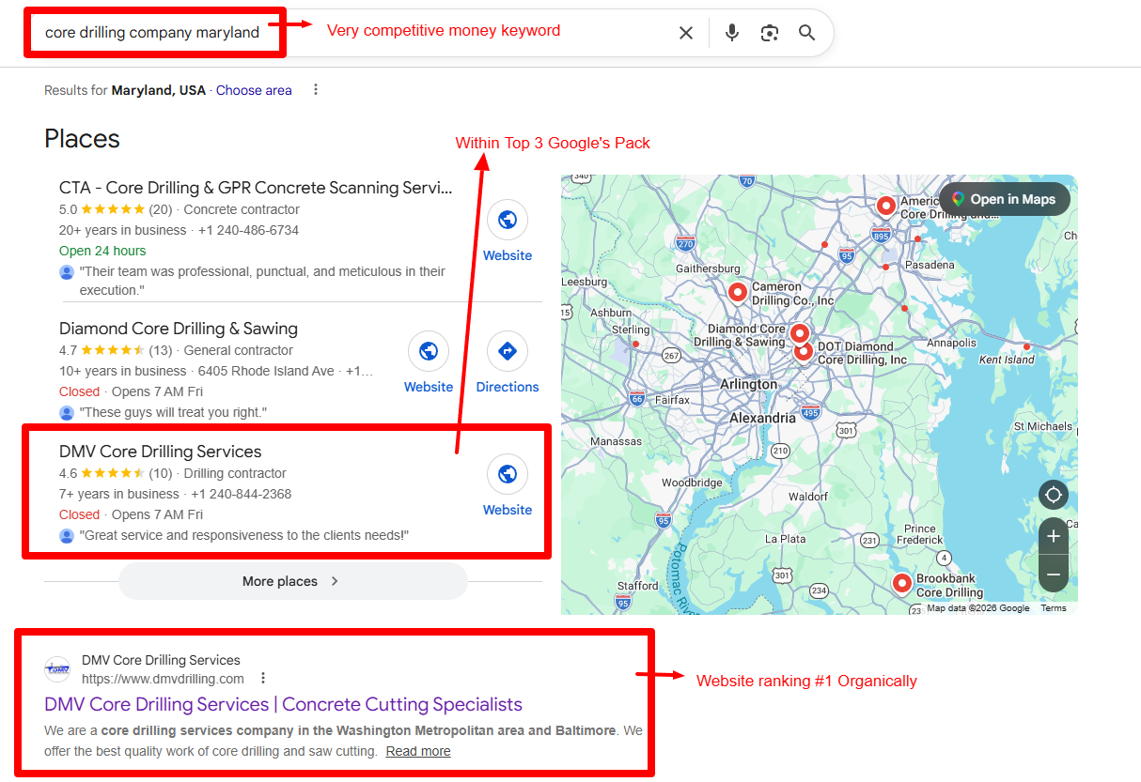Visit Website globe icon for Diamond Core Drilling
The width and height of the screenshot is (1141, 782).
click(x=429, y=351)
